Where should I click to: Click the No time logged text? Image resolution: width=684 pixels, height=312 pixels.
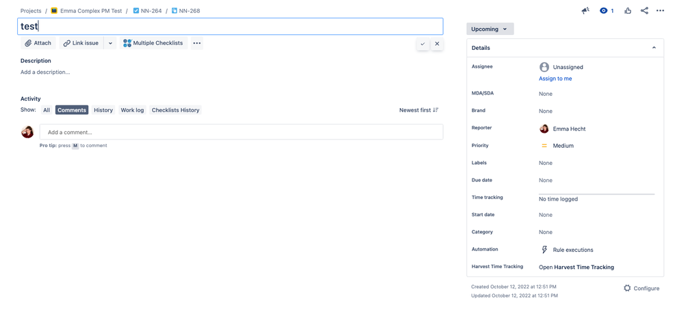tap(559, 199)
